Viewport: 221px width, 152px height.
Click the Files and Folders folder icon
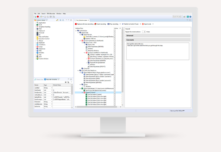pos(38,37)
